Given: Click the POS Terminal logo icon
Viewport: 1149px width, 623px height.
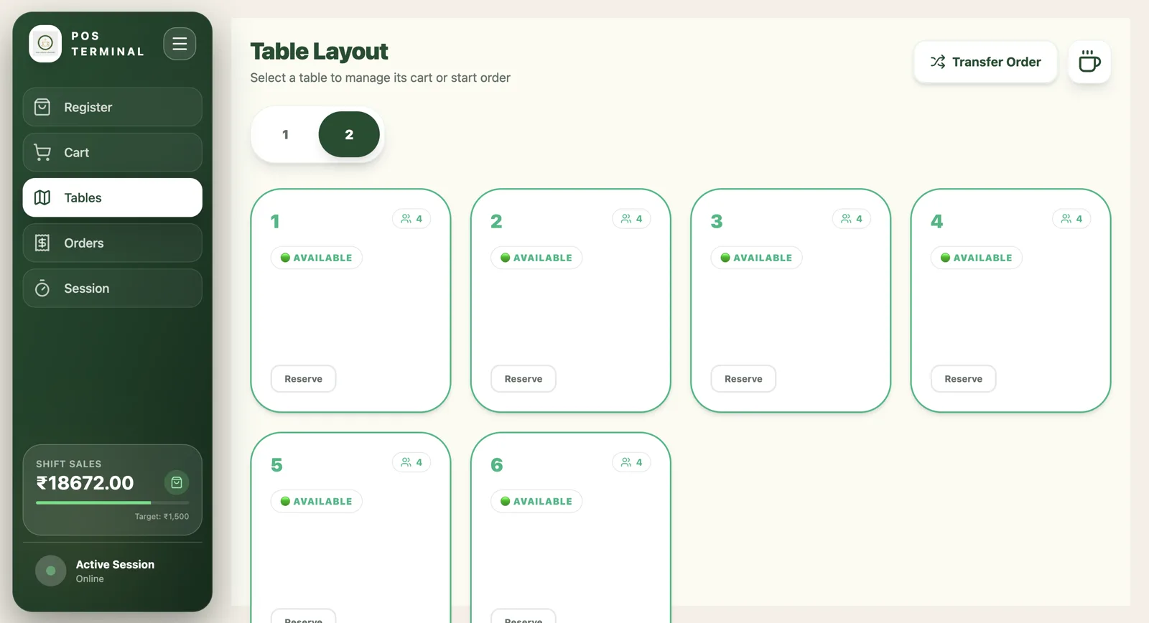Looking at the screenshot, I should coord(45,44).
